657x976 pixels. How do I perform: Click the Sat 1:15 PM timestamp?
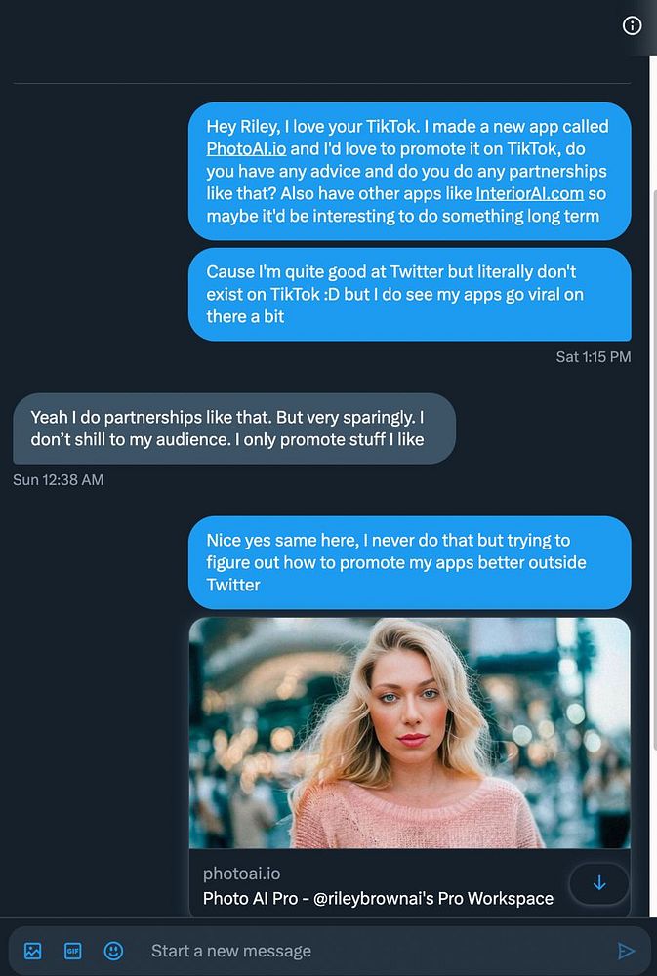pyautogui.click(x=593, y=357)
